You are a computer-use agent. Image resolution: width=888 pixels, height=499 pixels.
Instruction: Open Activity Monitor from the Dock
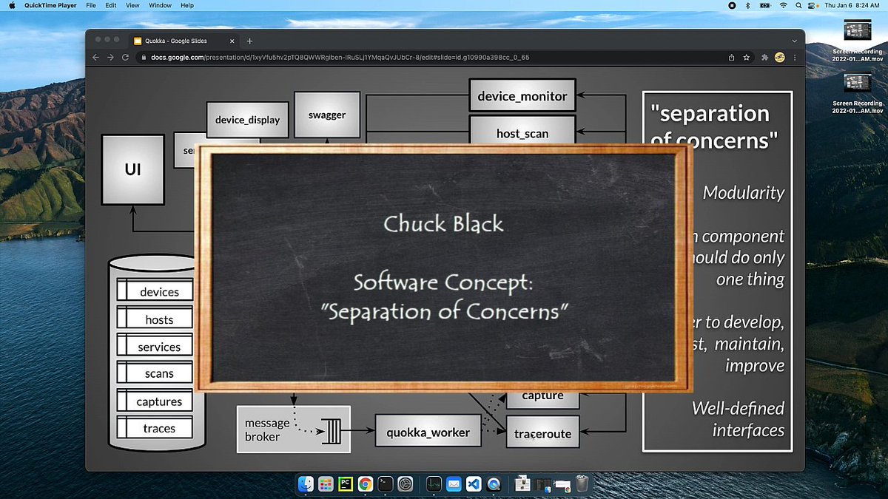point(434,484)
